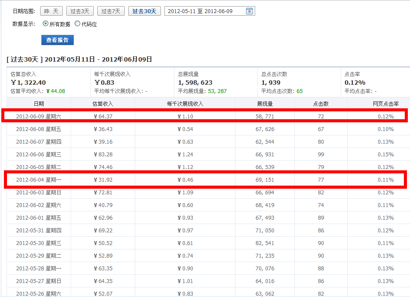This screenshot has height=297, width=410.
Task: Select the 99 clicks cell on 2012-06-06
Action: click(321, 155)
